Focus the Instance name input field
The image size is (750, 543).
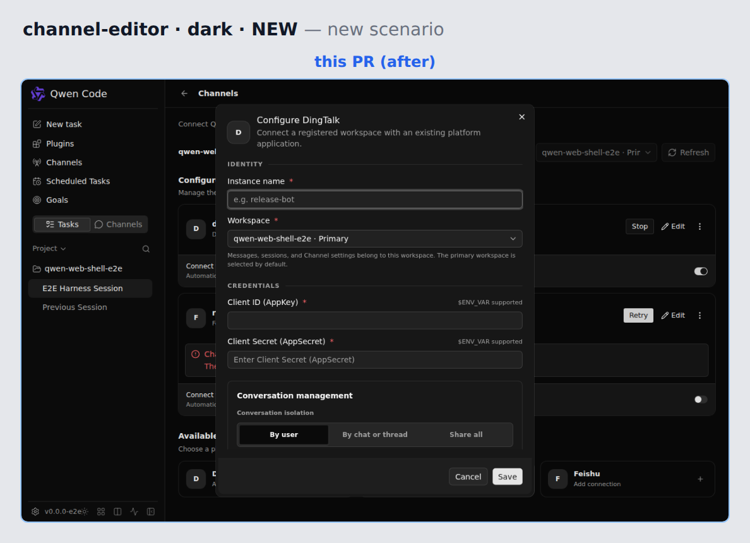pos(375,200)
